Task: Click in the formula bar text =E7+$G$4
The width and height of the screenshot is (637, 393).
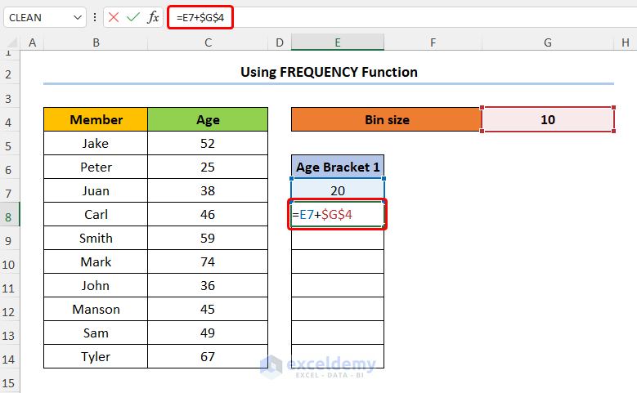Action: point(200,17)
